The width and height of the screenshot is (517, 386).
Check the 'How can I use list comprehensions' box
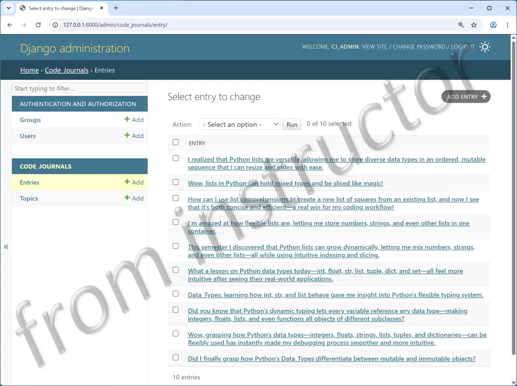[176, 198]
